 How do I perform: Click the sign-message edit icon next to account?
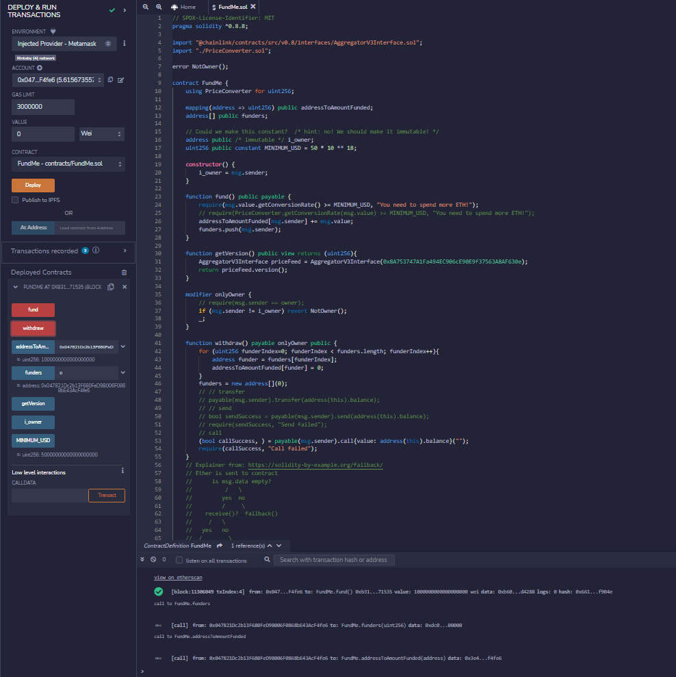[x=121, y=80]
